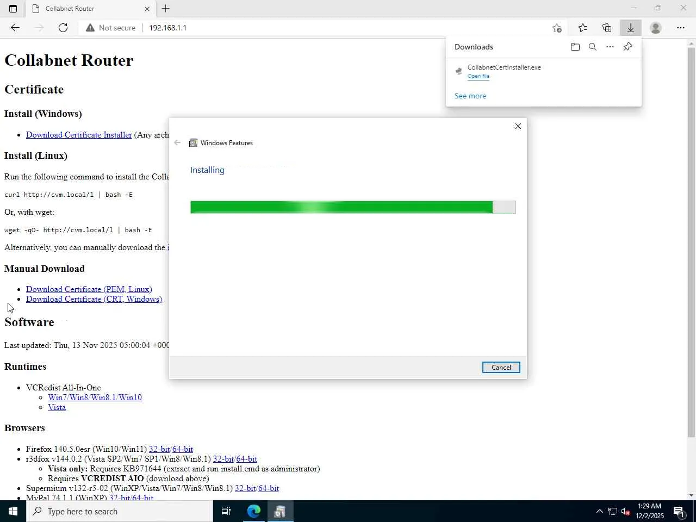The height and width of the screenshot is (522, 696).
Task: Click the muted volume tray icon
Action: point(626,511)
